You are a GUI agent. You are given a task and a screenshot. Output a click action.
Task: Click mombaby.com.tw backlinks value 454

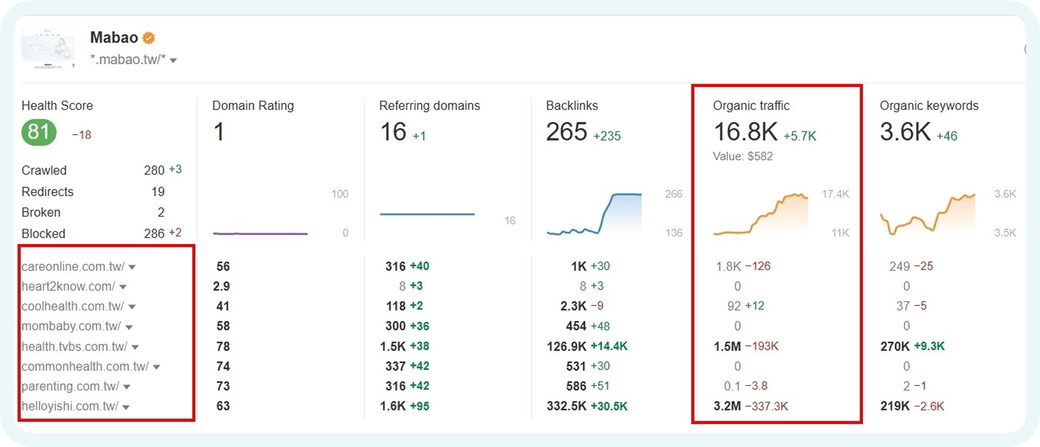tap(576, 326)
